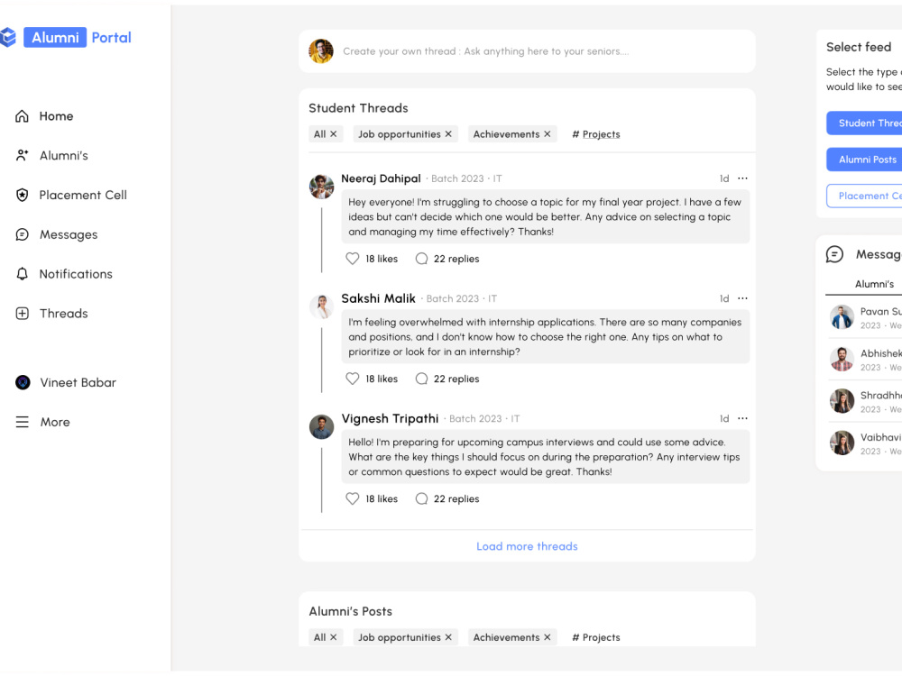Viewport: 902px width, 676px height.
Task: Click the Messages panel chat icon on right
Action: click(834, 254)
